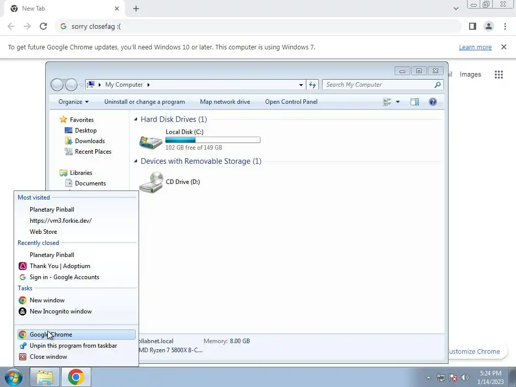Open the view options dropdown arrow

click(x=398, y=102)
